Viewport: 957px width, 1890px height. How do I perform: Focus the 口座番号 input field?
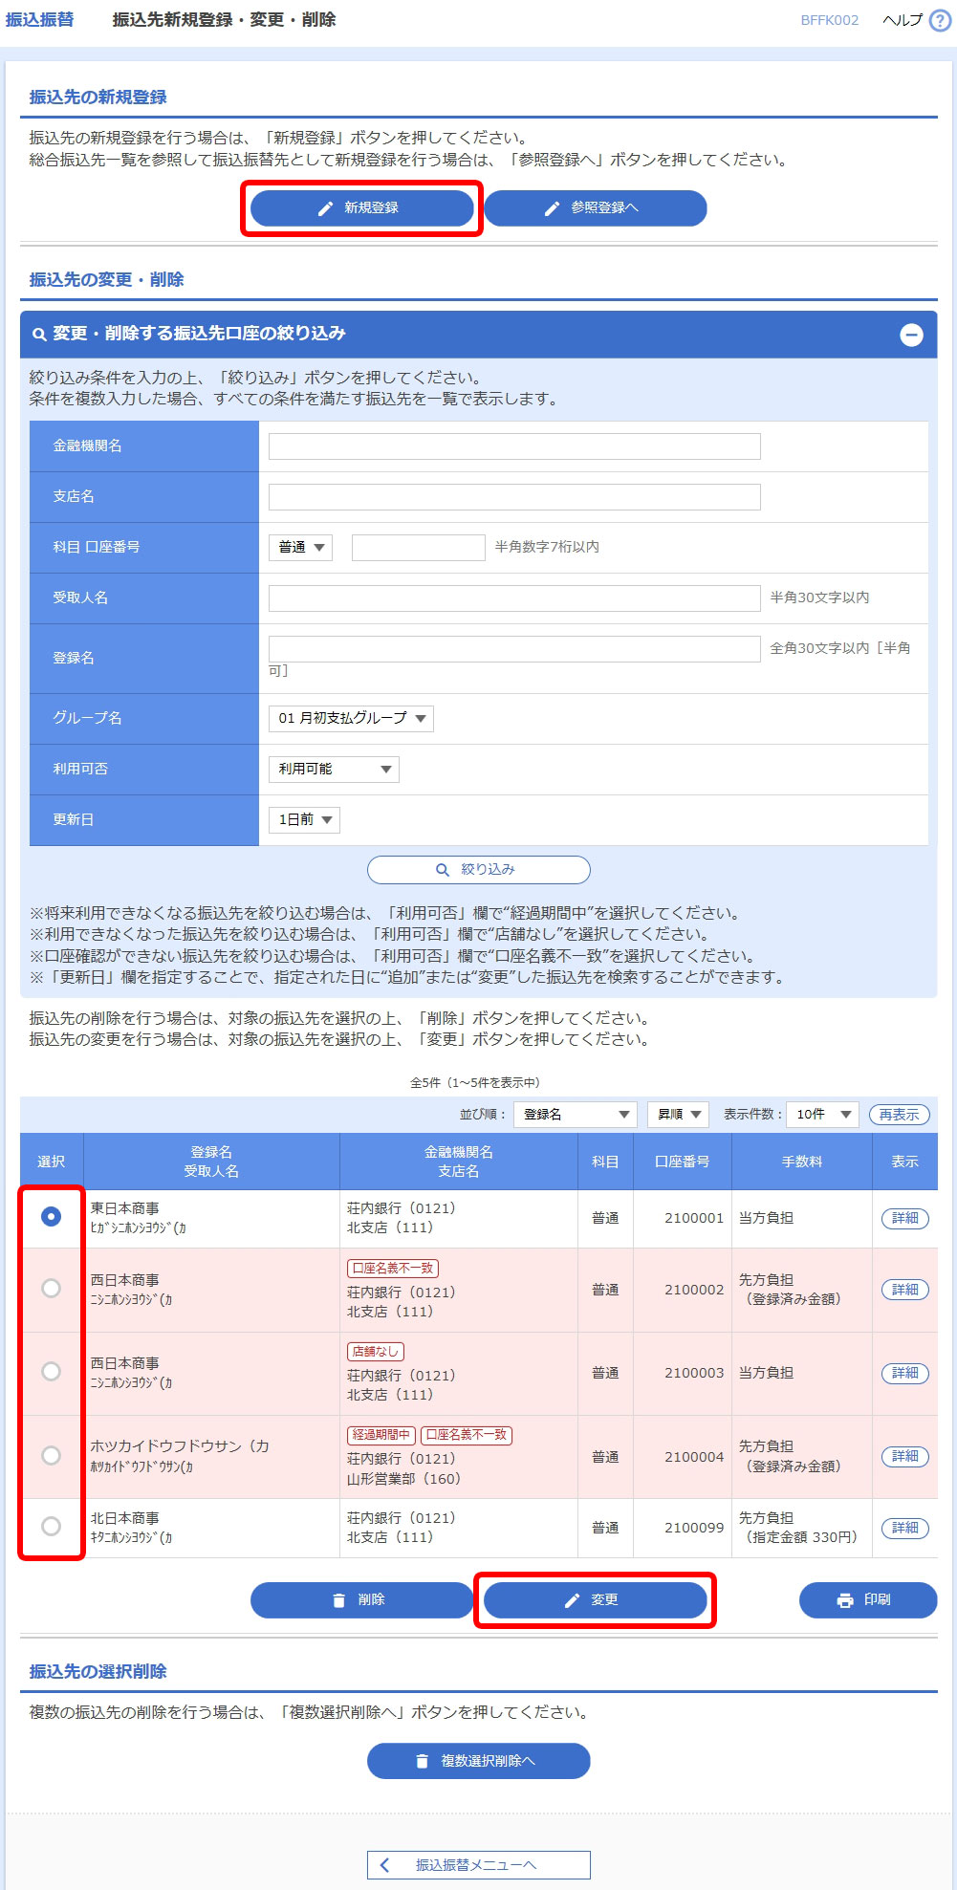[419, 548]
